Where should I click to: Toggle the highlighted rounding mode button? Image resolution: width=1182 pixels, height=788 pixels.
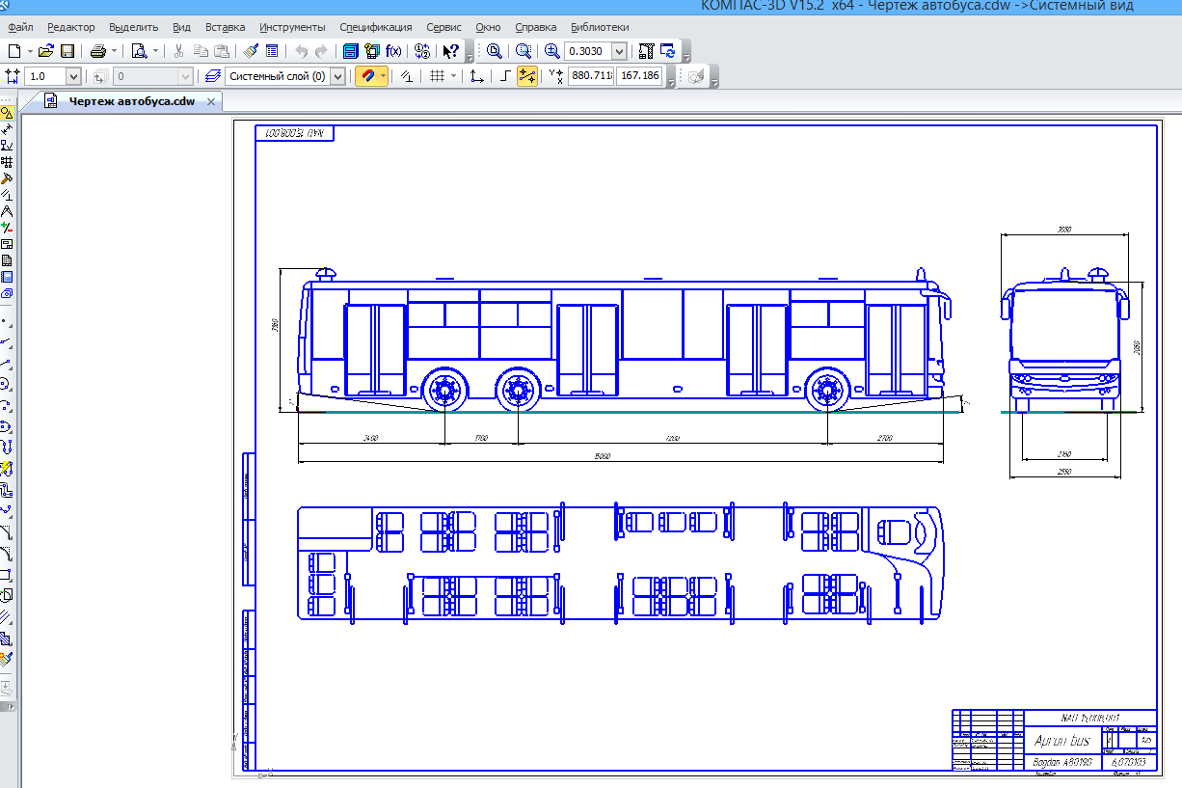[527, 76]
